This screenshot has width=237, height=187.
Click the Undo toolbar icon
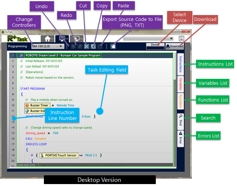click(x=73, y=46)
